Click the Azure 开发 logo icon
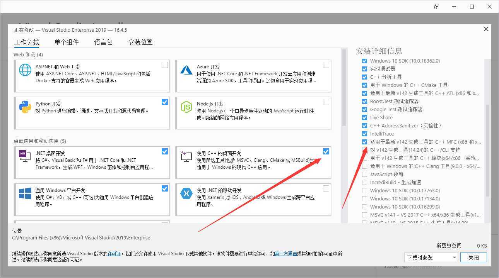The image size is (499, 278). 186,70
